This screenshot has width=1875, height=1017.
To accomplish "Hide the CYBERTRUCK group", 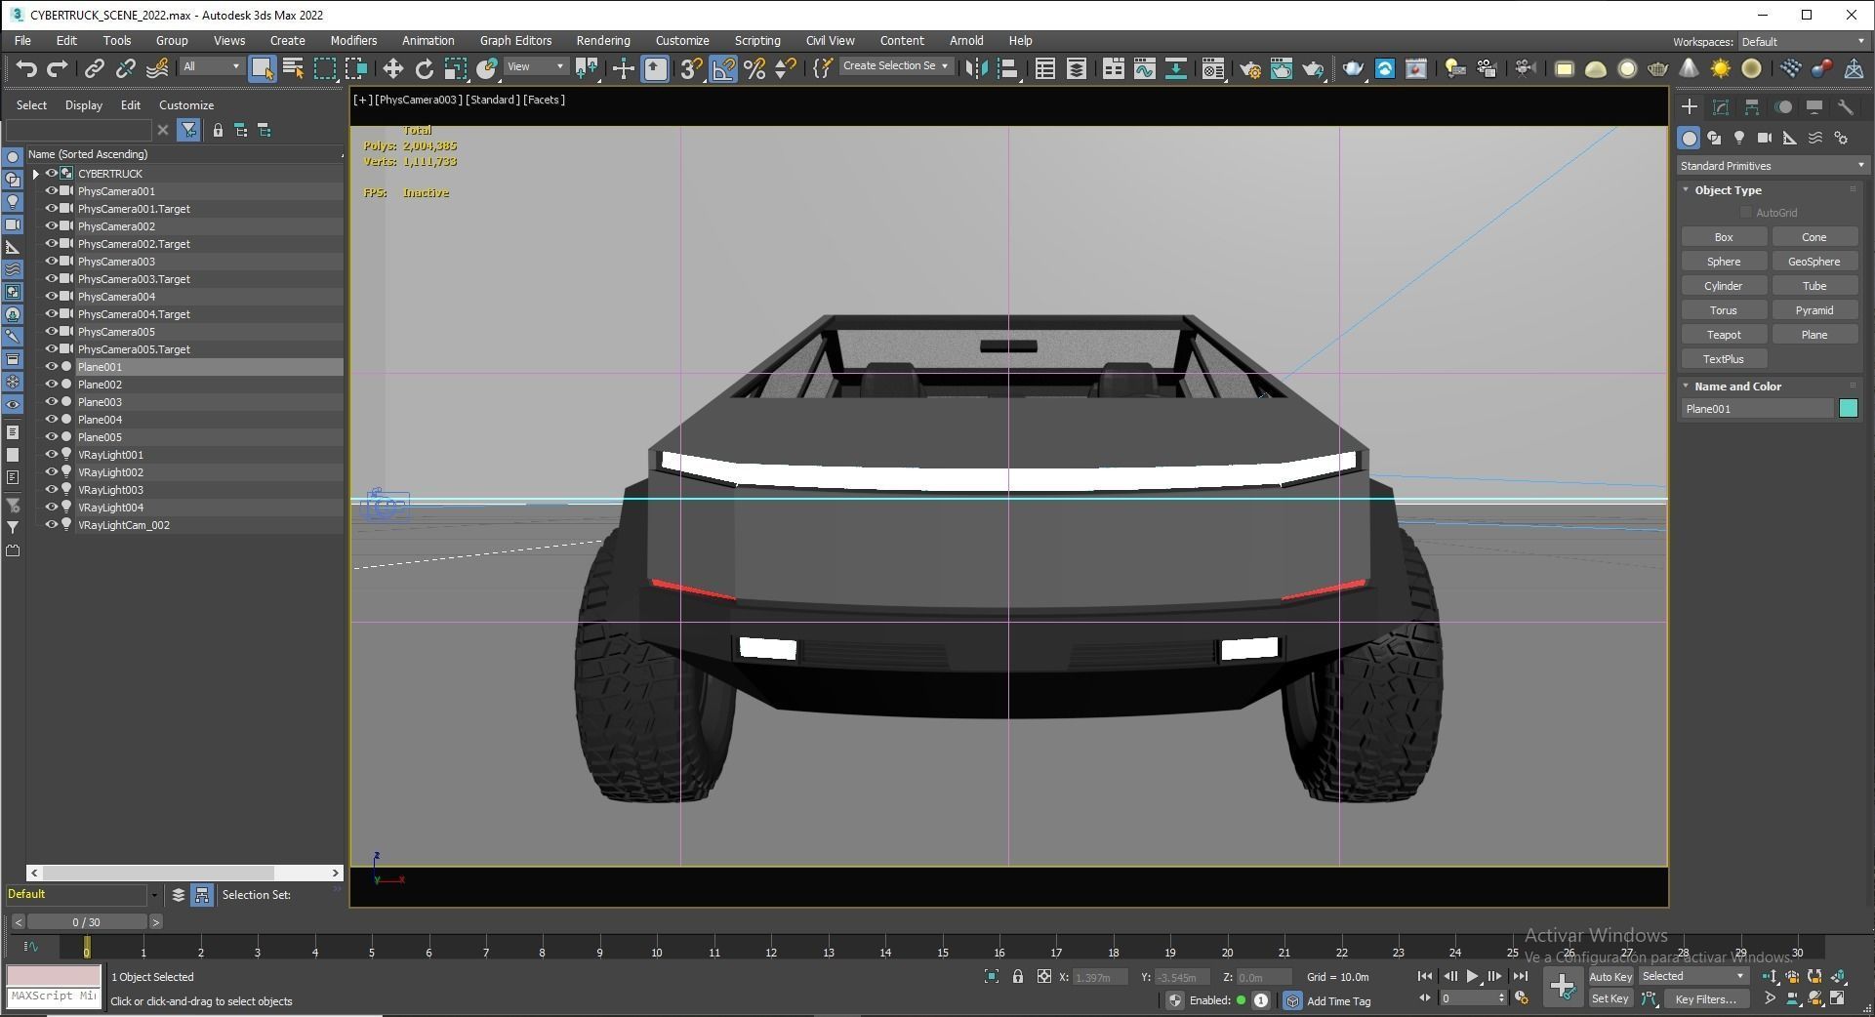I will point(52,174).
